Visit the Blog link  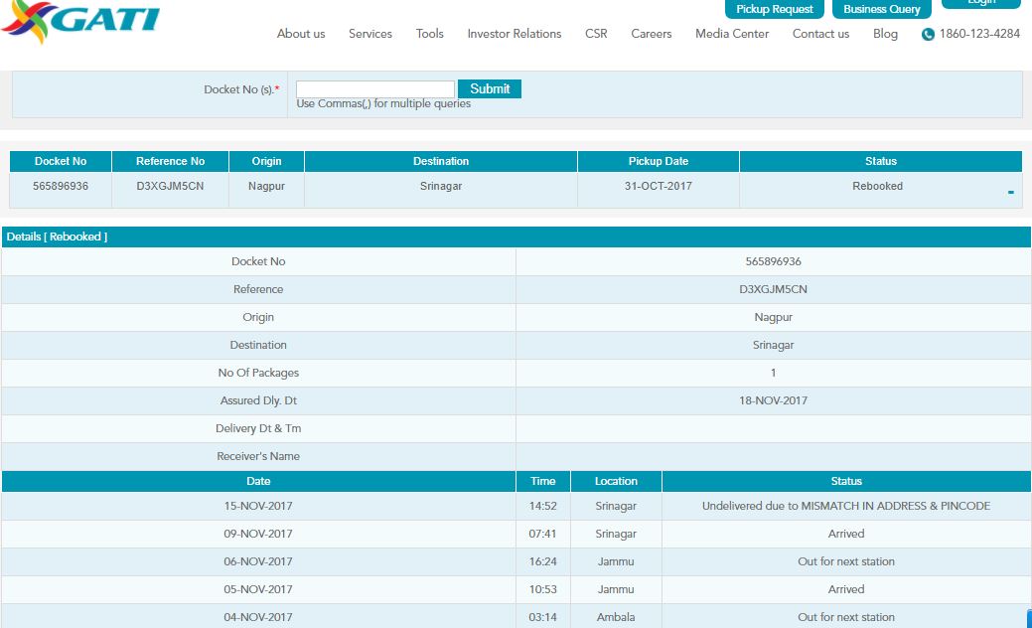pyautogui.click(x=885, y=34)
